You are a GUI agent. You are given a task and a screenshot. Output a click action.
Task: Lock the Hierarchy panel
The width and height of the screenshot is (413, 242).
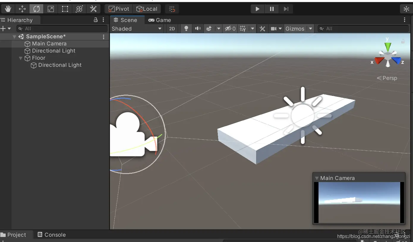96,20
